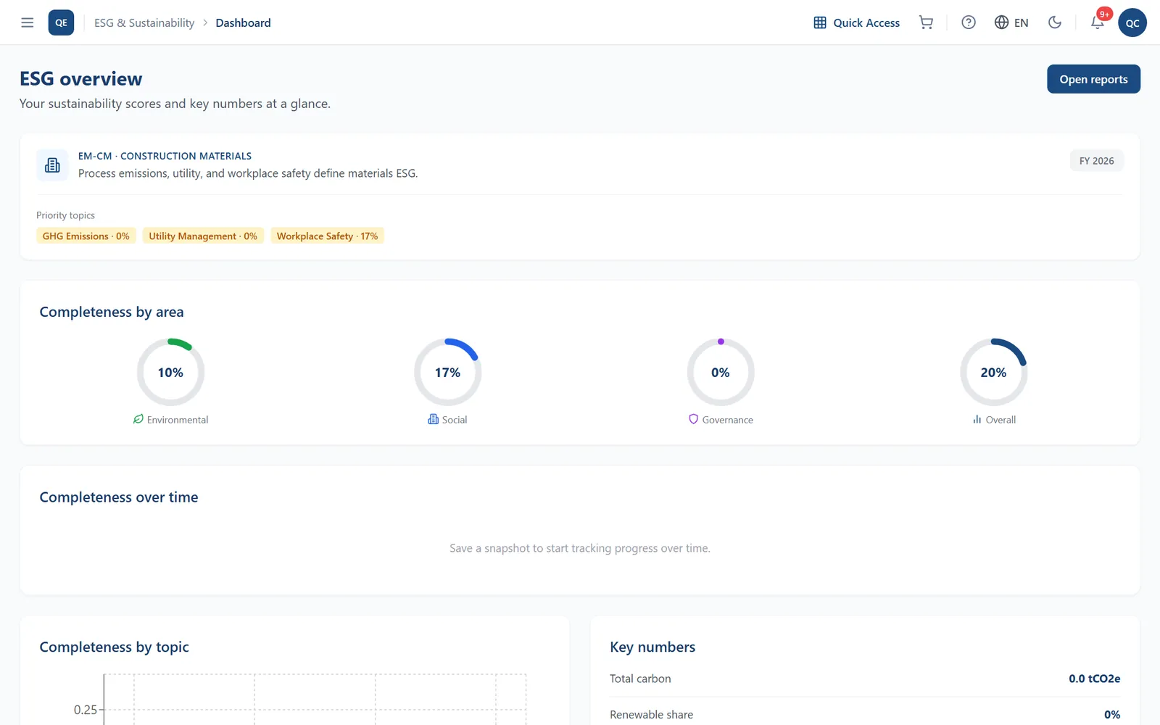Viewport: 1160px width, 725px height.
Task: Open Quick Access menu
Action: (x=856, y=22)
